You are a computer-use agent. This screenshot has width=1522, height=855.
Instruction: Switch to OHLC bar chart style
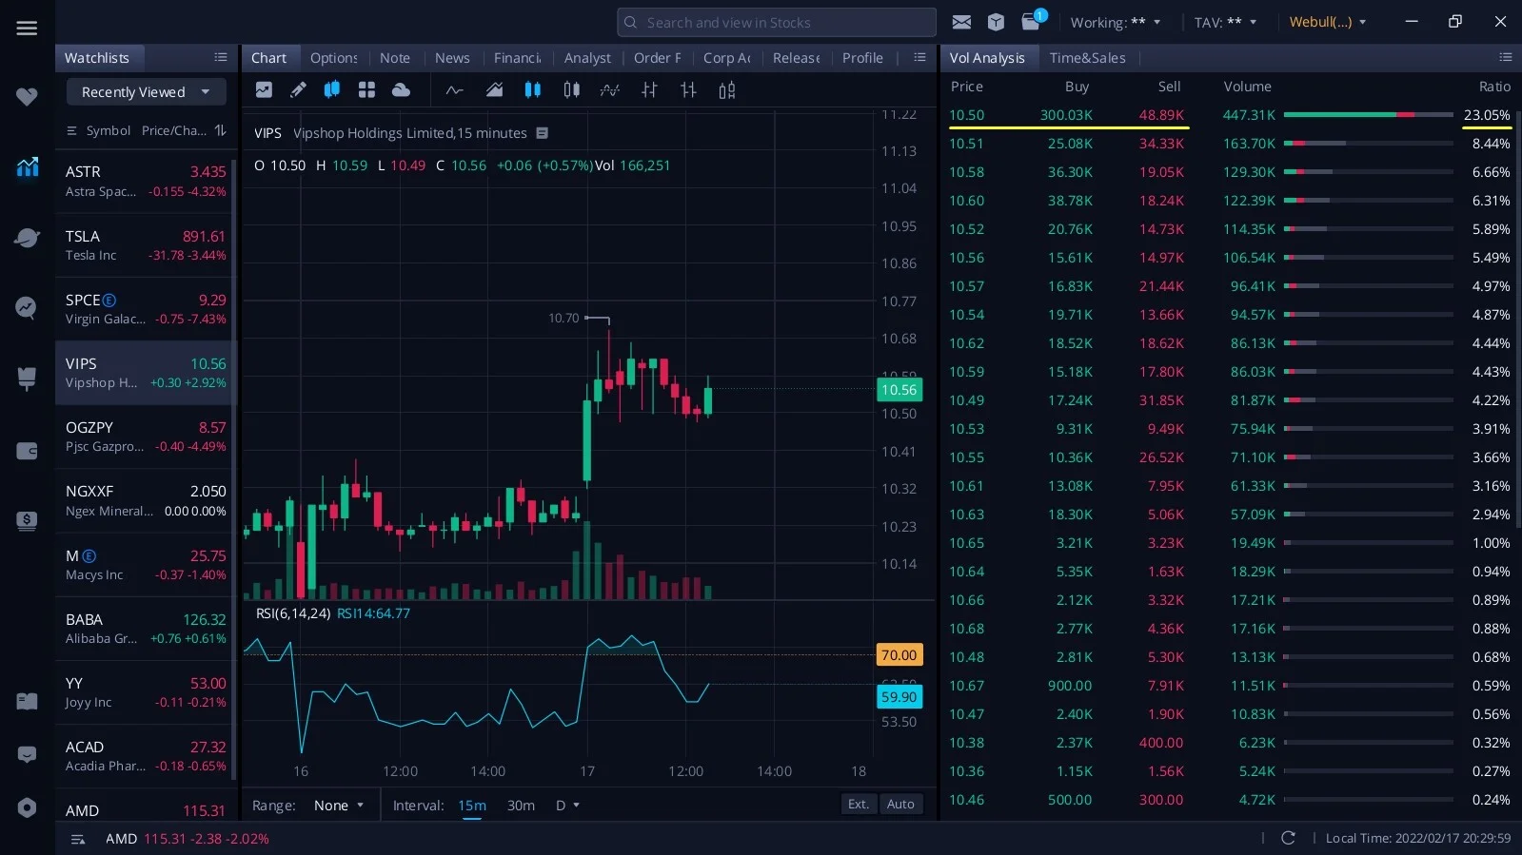649,90
